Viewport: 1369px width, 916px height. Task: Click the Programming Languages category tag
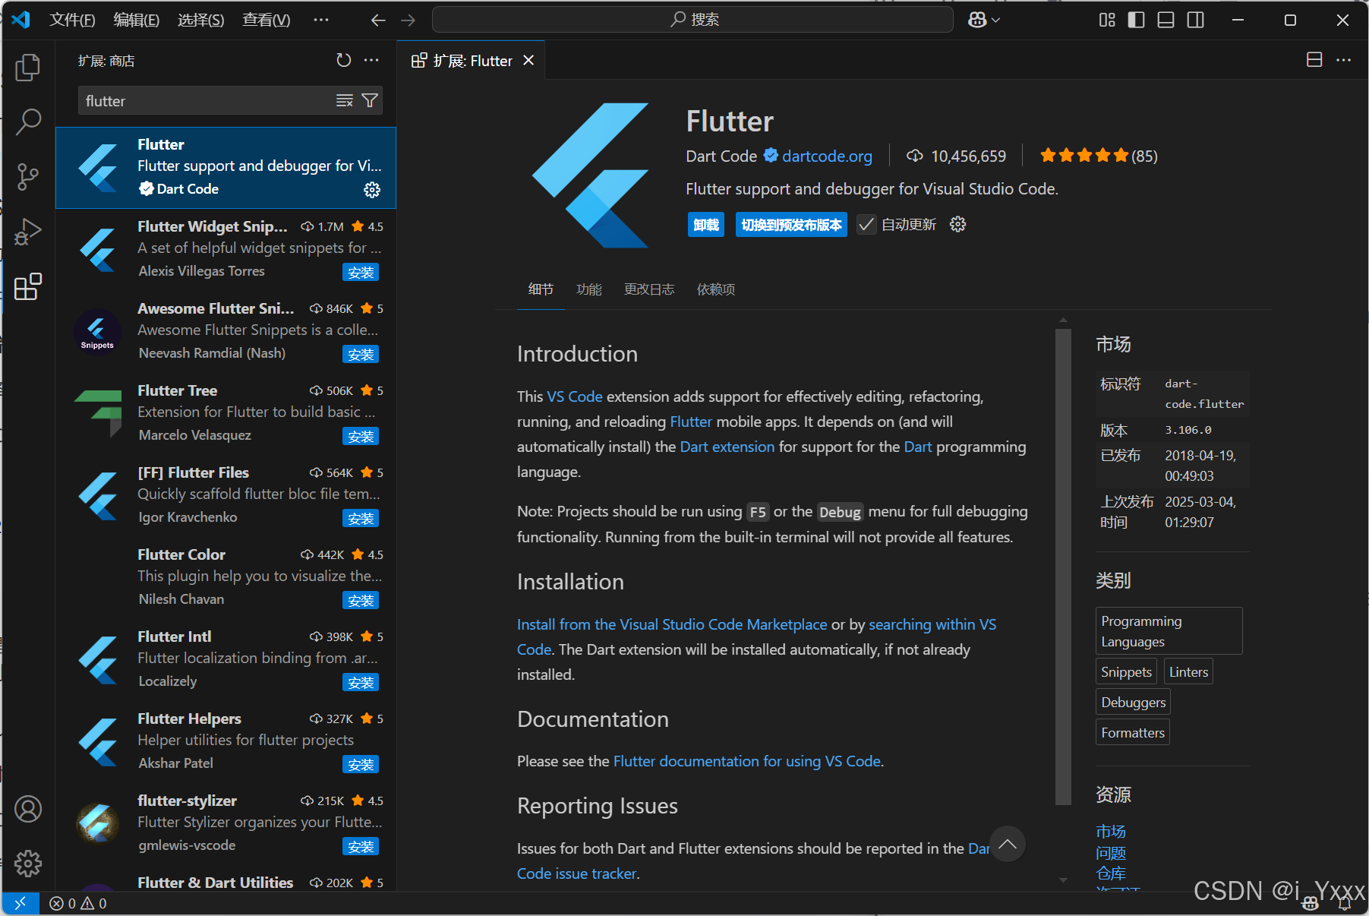1169,631
